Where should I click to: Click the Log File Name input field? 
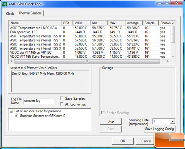click(x=39, y=101)
